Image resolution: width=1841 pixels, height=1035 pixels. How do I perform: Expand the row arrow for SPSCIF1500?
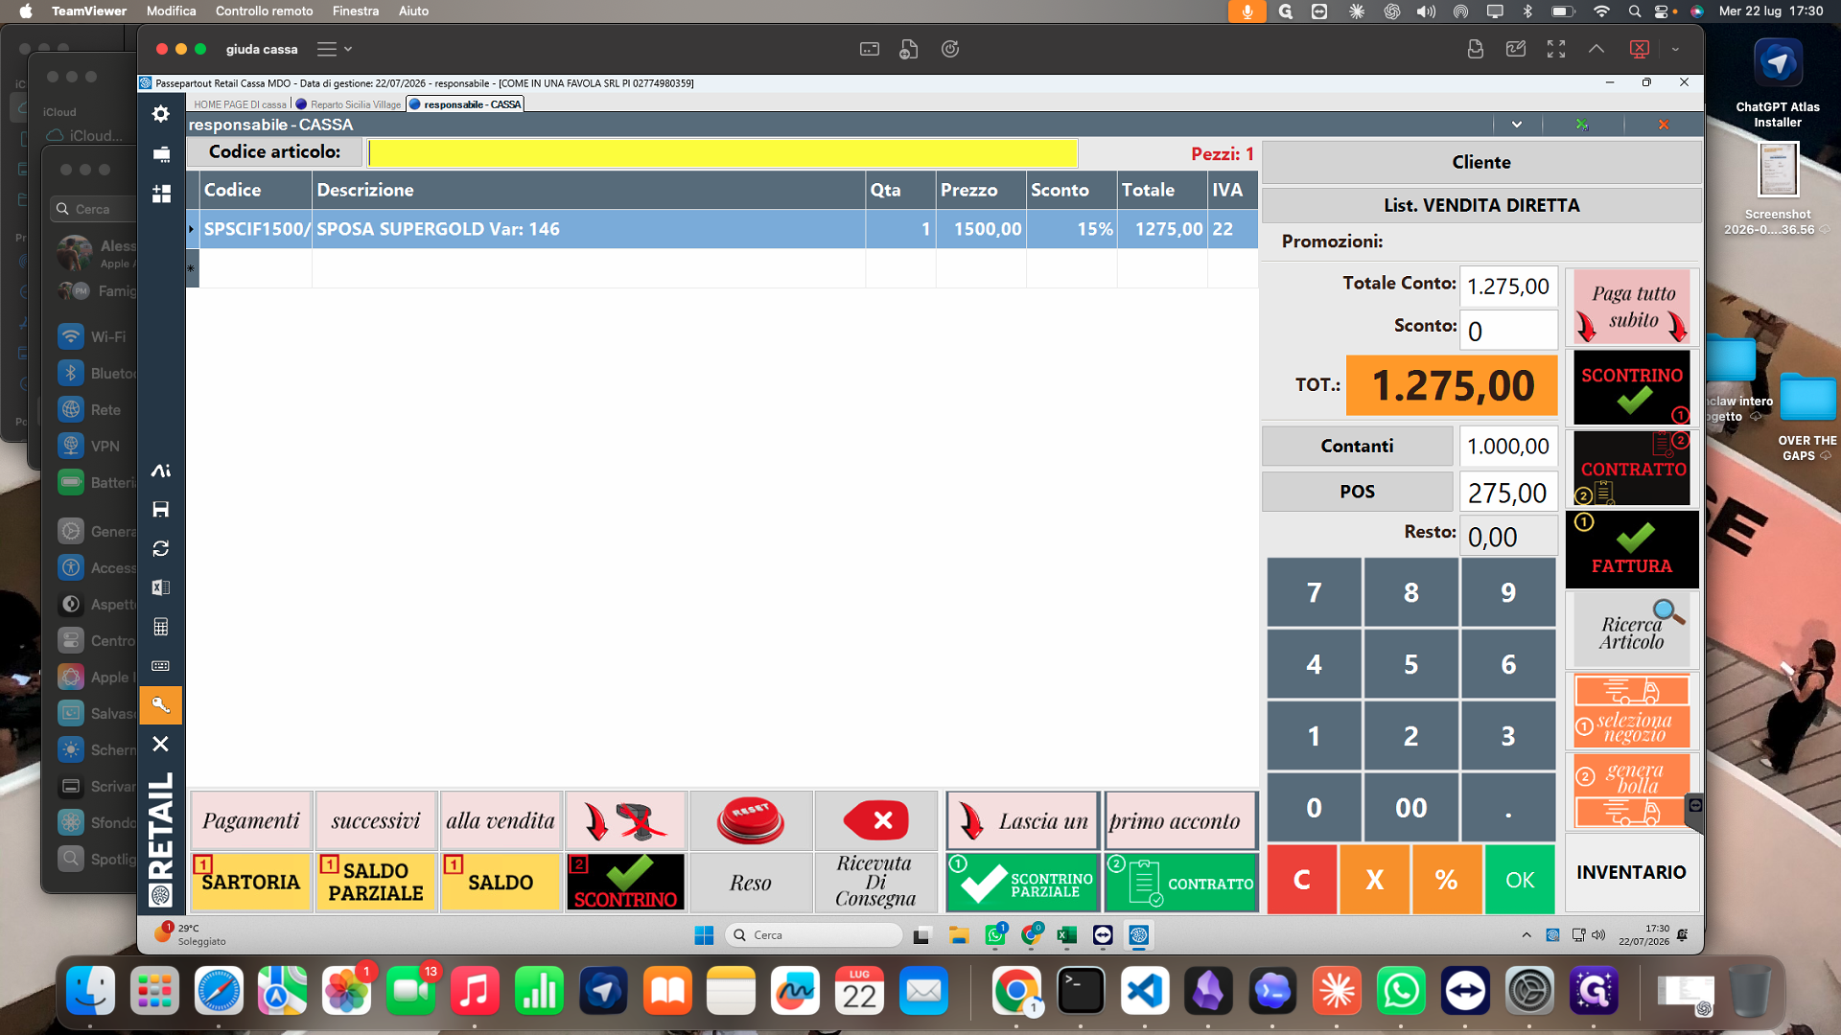tap(192, 229)
